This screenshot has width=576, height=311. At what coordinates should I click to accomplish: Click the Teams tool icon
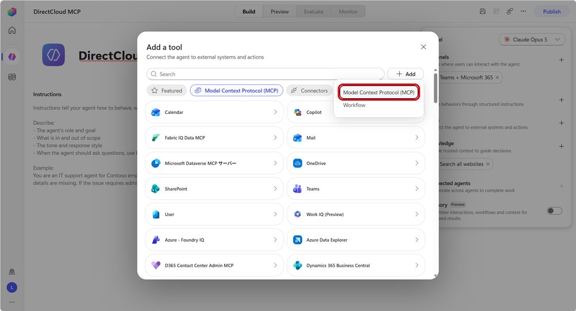pyautogui.click(x=298, y=189)
